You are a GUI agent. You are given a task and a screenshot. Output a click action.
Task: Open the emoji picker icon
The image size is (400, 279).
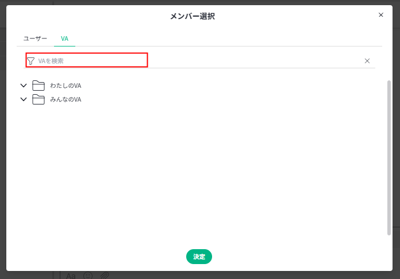[x=88, y=276]
